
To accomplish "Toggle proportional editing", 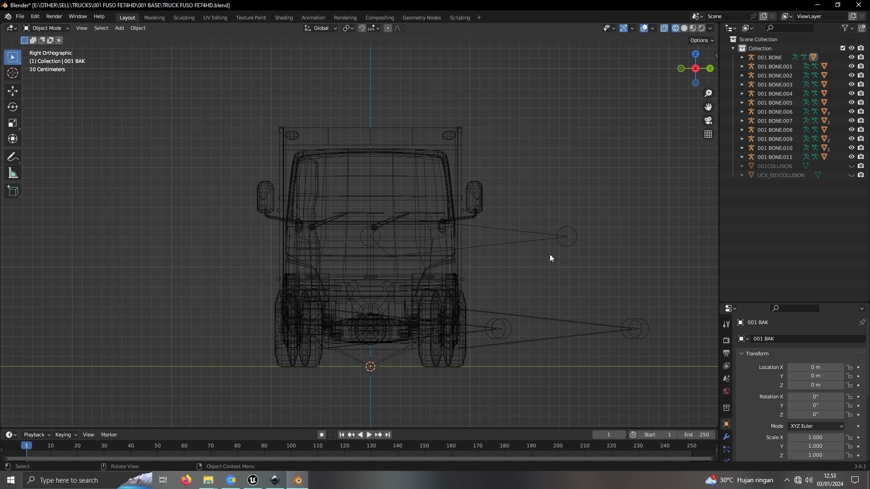I will (388, 28).
